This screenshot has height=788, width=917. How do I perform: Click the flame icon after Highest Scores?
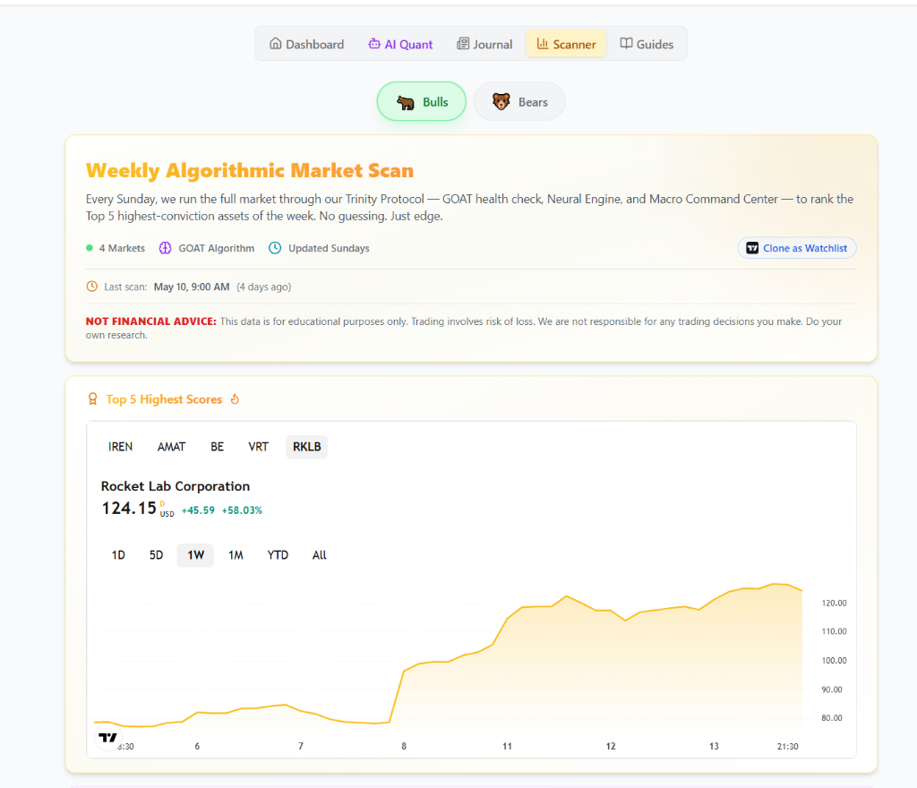click(x=236, y=399)
